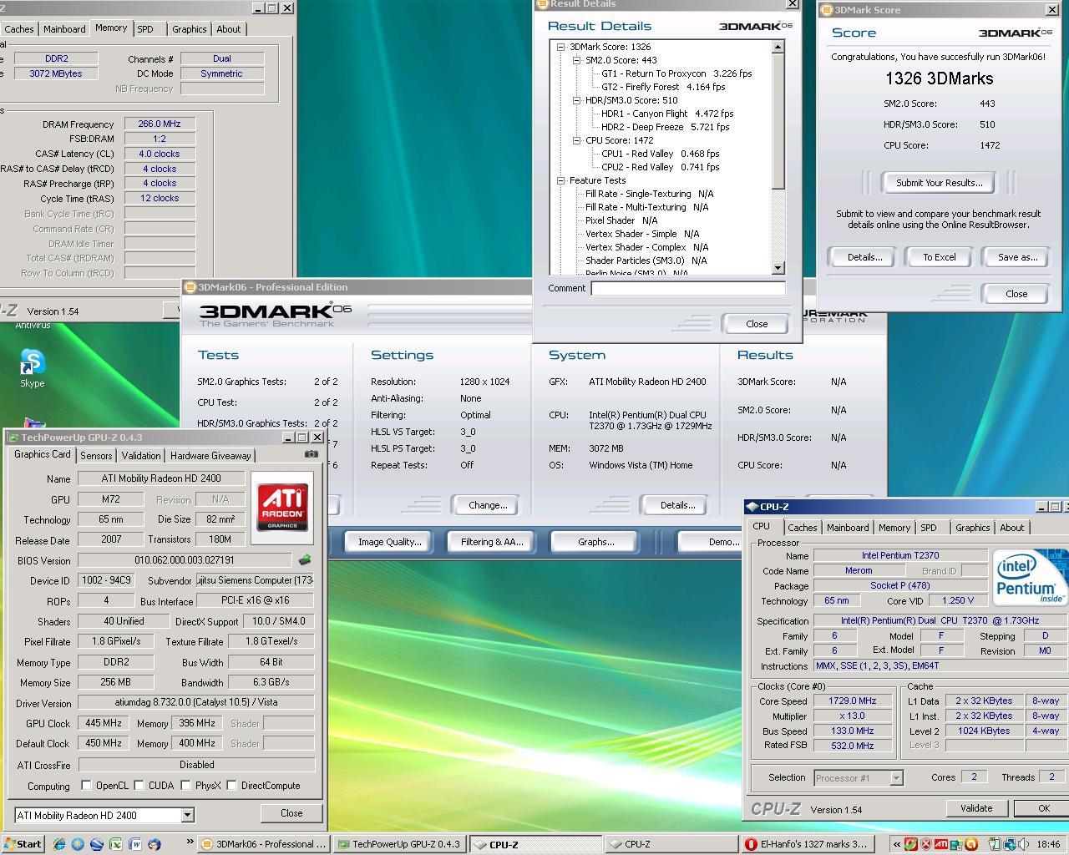Launch Excel from the Quick Launch bar
The height and width of the screenshot is (855, 1069).
point(115,844)
